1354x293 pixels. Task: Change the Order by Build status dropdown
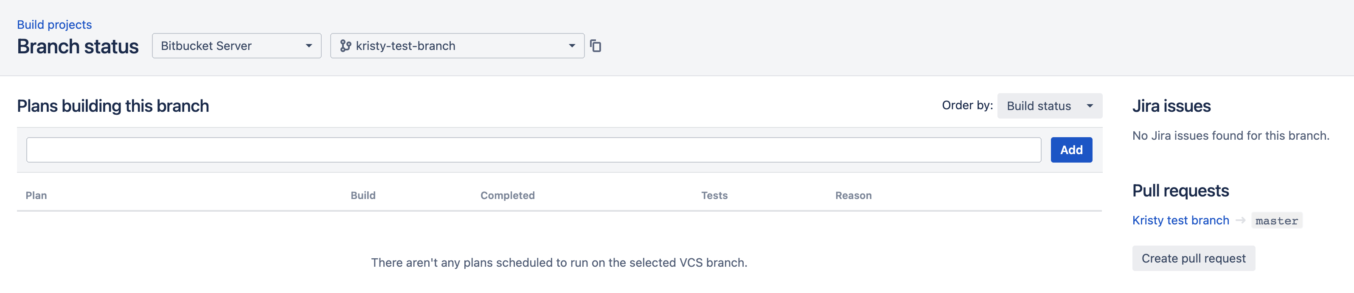tap(1049, 105)
